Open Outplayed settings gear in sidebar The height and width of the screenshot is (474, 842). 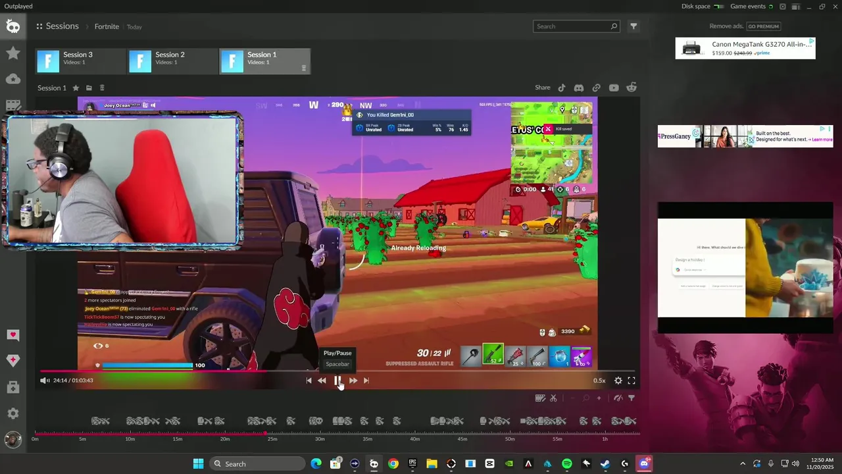tap(12, 413)
